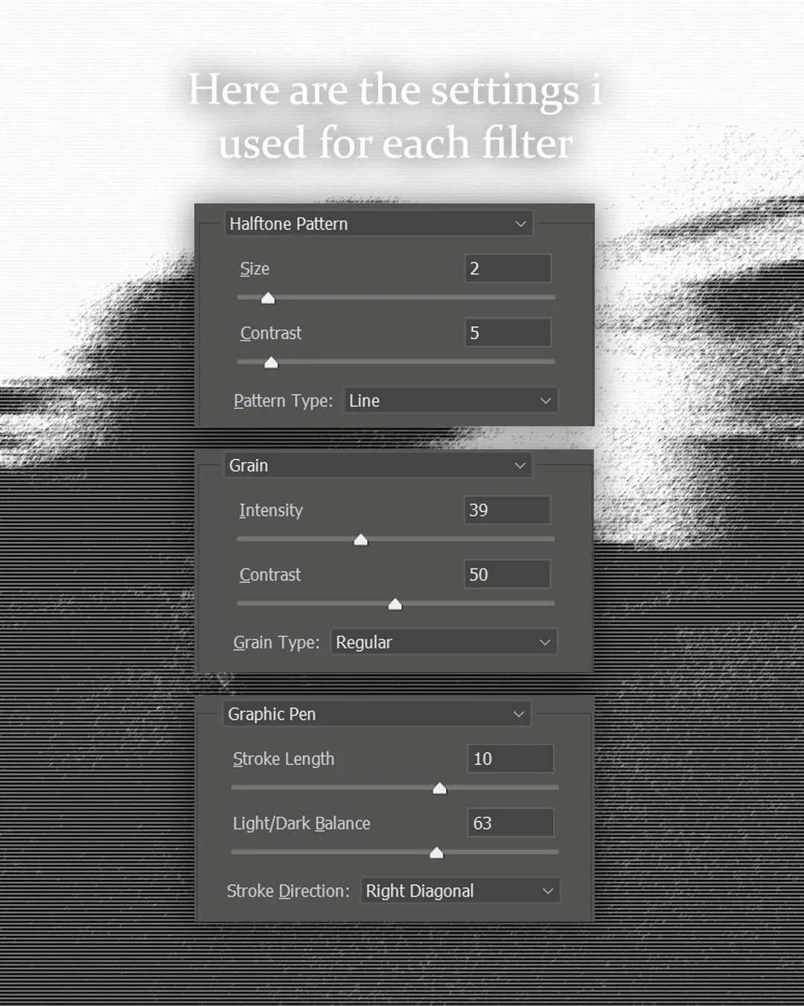Image resolution: width=804 pixels, height=1006 pixels.
Task: Expand the Grain Type dropdown showing Regular
Action: [x=443, y=642]
